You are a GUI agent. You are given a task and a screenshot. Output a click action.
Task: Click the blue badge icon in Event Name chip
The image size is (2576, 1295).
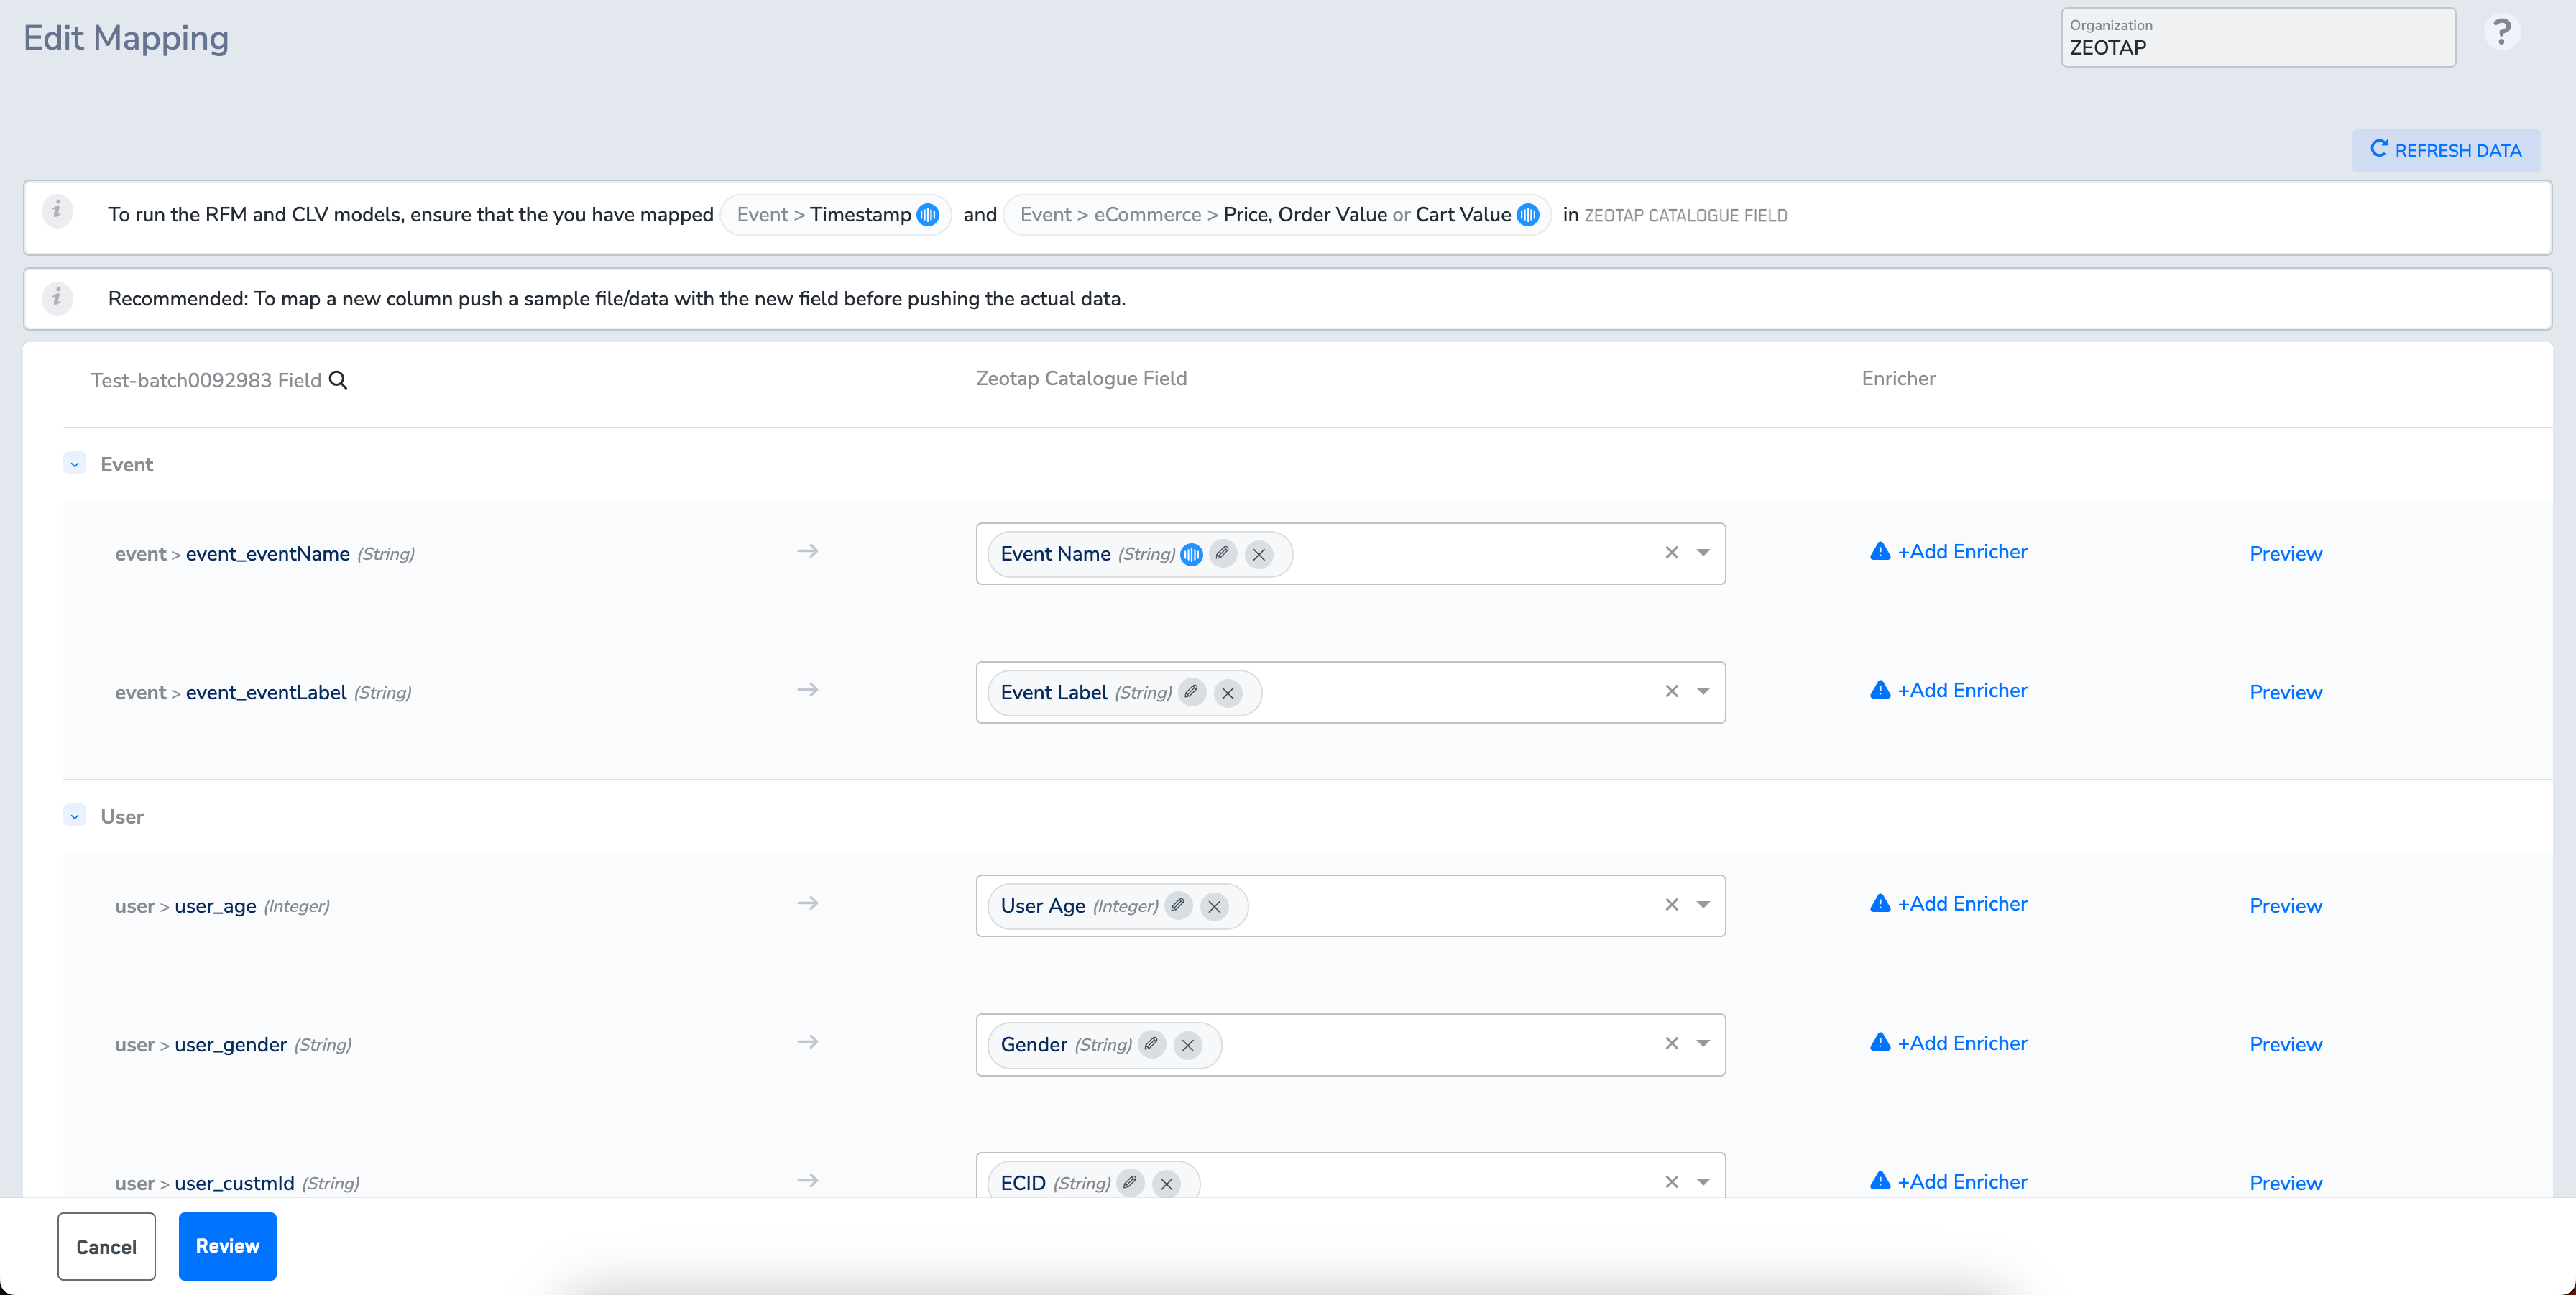point(1191,554)
